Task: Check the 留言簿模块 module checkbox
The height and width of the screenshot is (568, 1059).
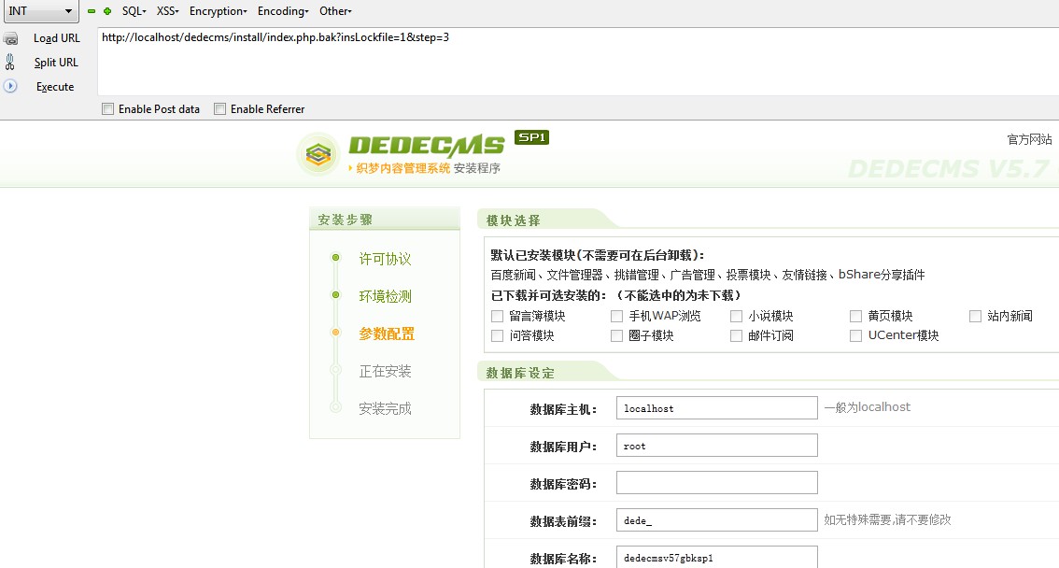Action: [x=498, y=317]
